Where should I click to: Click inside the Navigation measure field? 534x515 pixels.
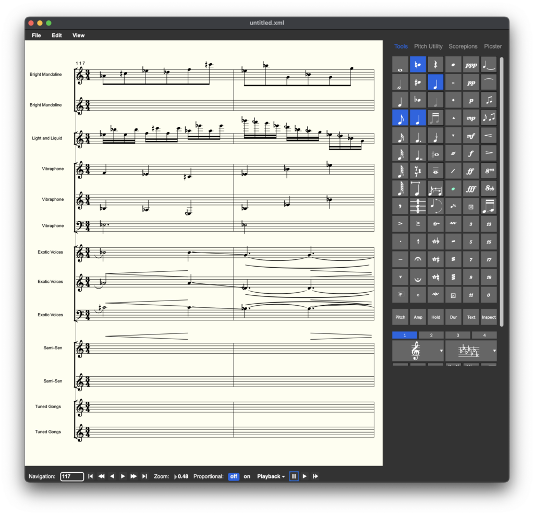[x=71, y=476]
